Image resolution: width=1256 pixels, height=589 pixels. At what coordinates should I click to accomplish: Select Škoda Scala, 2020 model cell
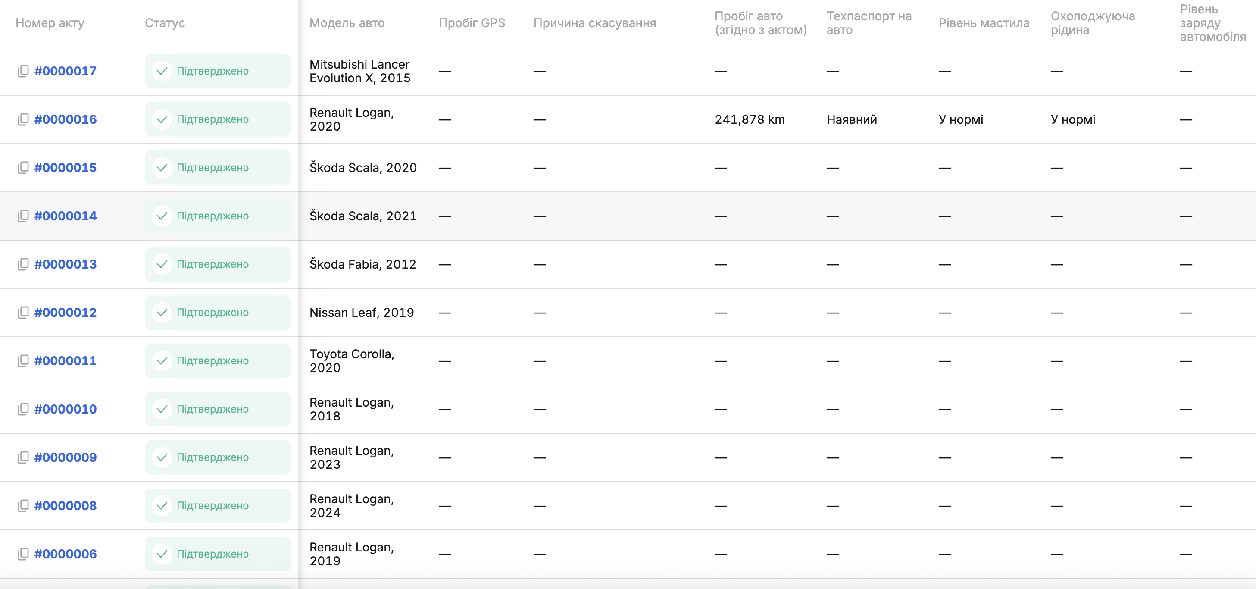[363, 168]
